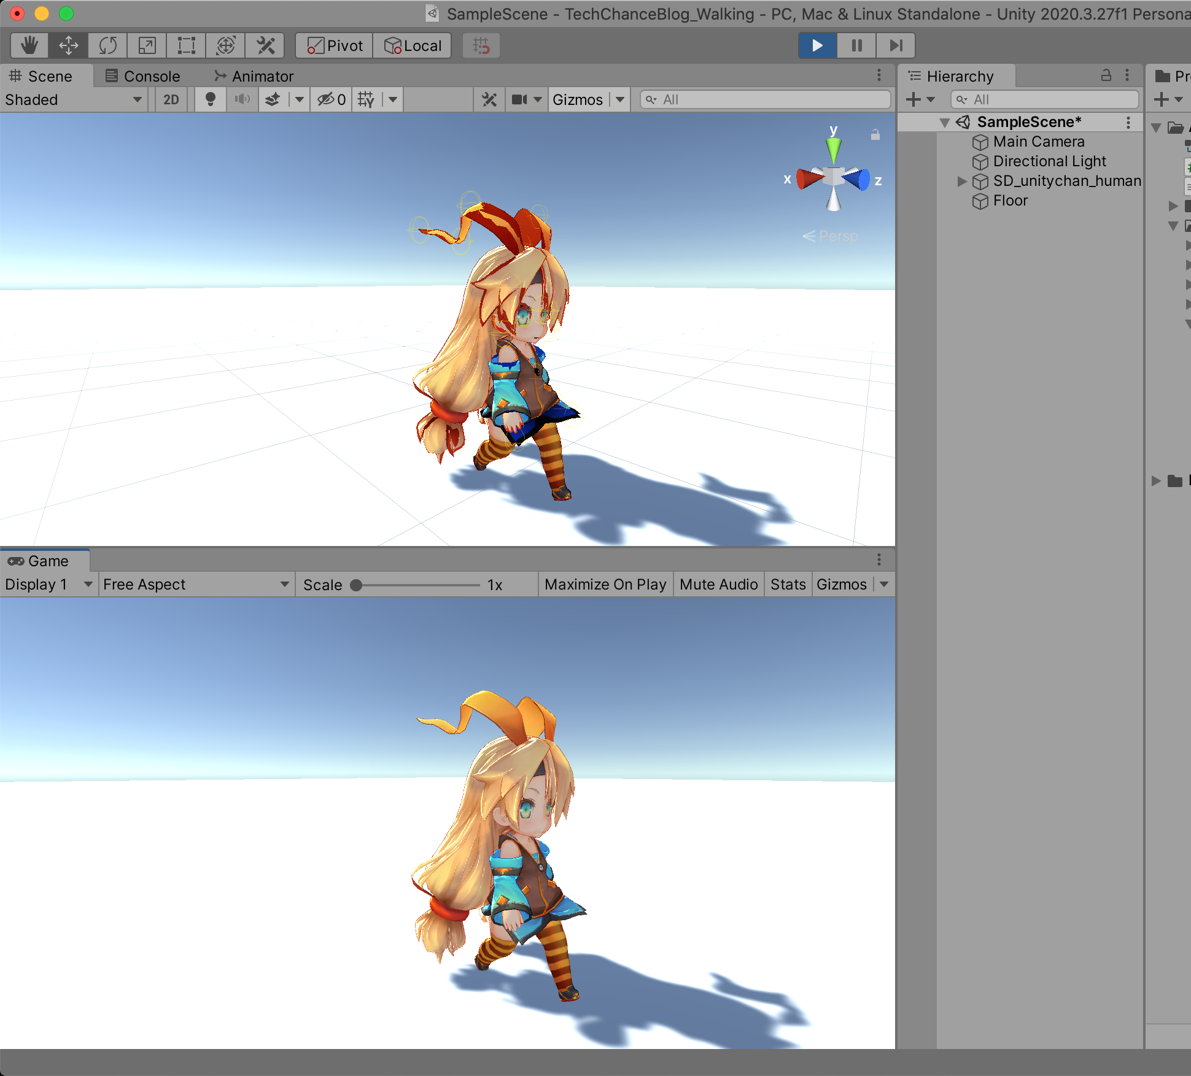Screen dimensions: 1191x1076
Task: Select the Hand tool
Action: (x=29, y=45)
